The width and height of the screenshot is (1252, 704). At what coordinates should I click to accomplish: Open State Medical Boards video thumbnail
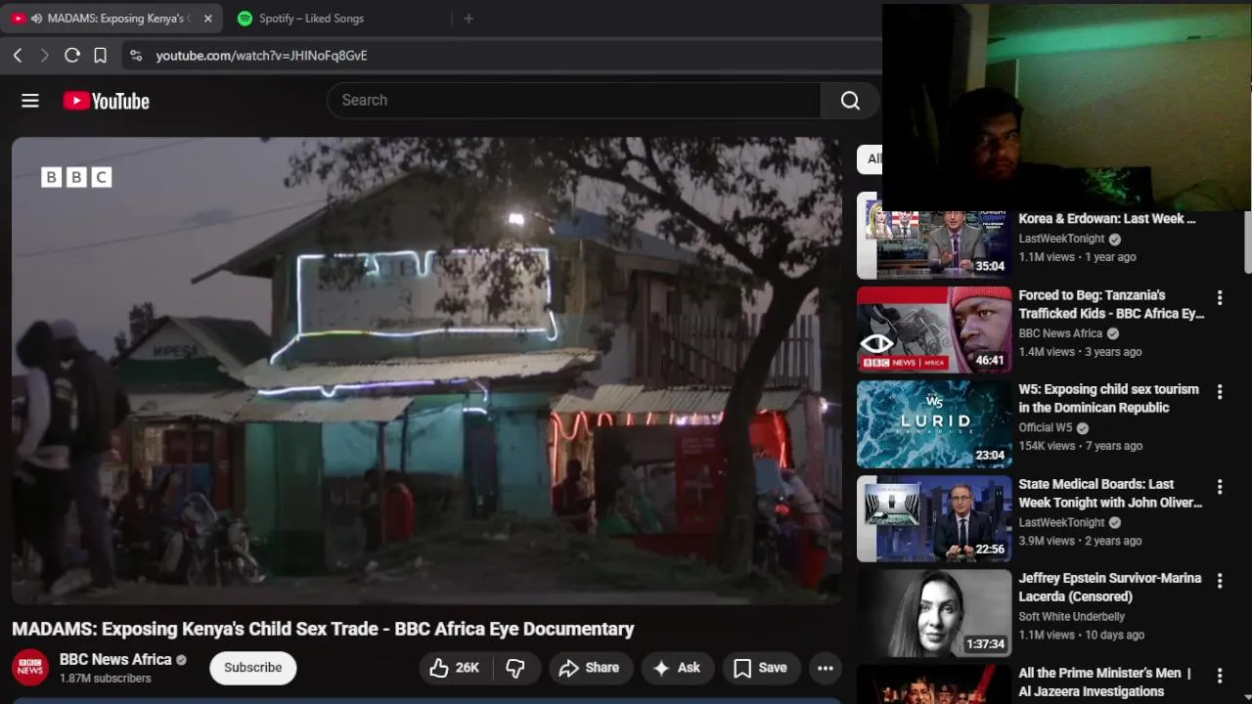point(934,519)
